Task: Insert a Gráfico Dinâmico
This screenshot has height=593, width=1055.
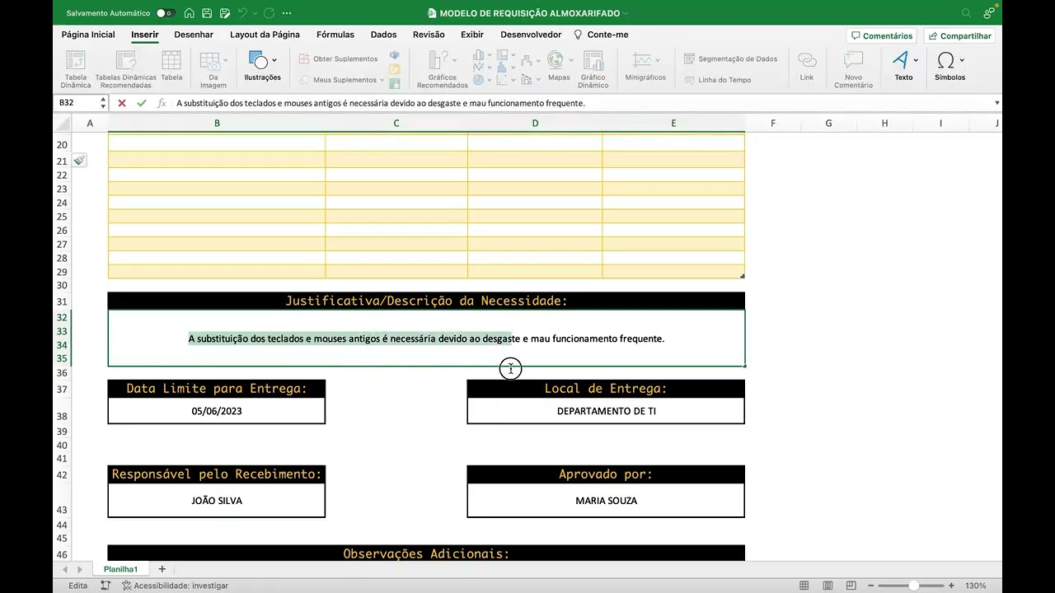Action: (x=593, y=69)
